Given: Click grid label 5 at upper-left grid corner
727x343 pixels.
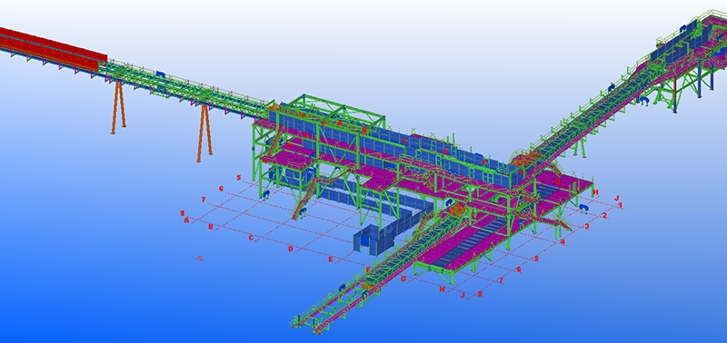Looking at the screenshot, I should (239, 177).
